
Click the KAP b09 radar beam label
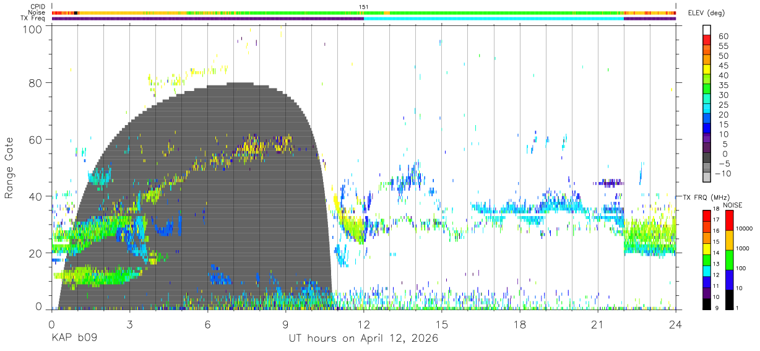[74, 339]
